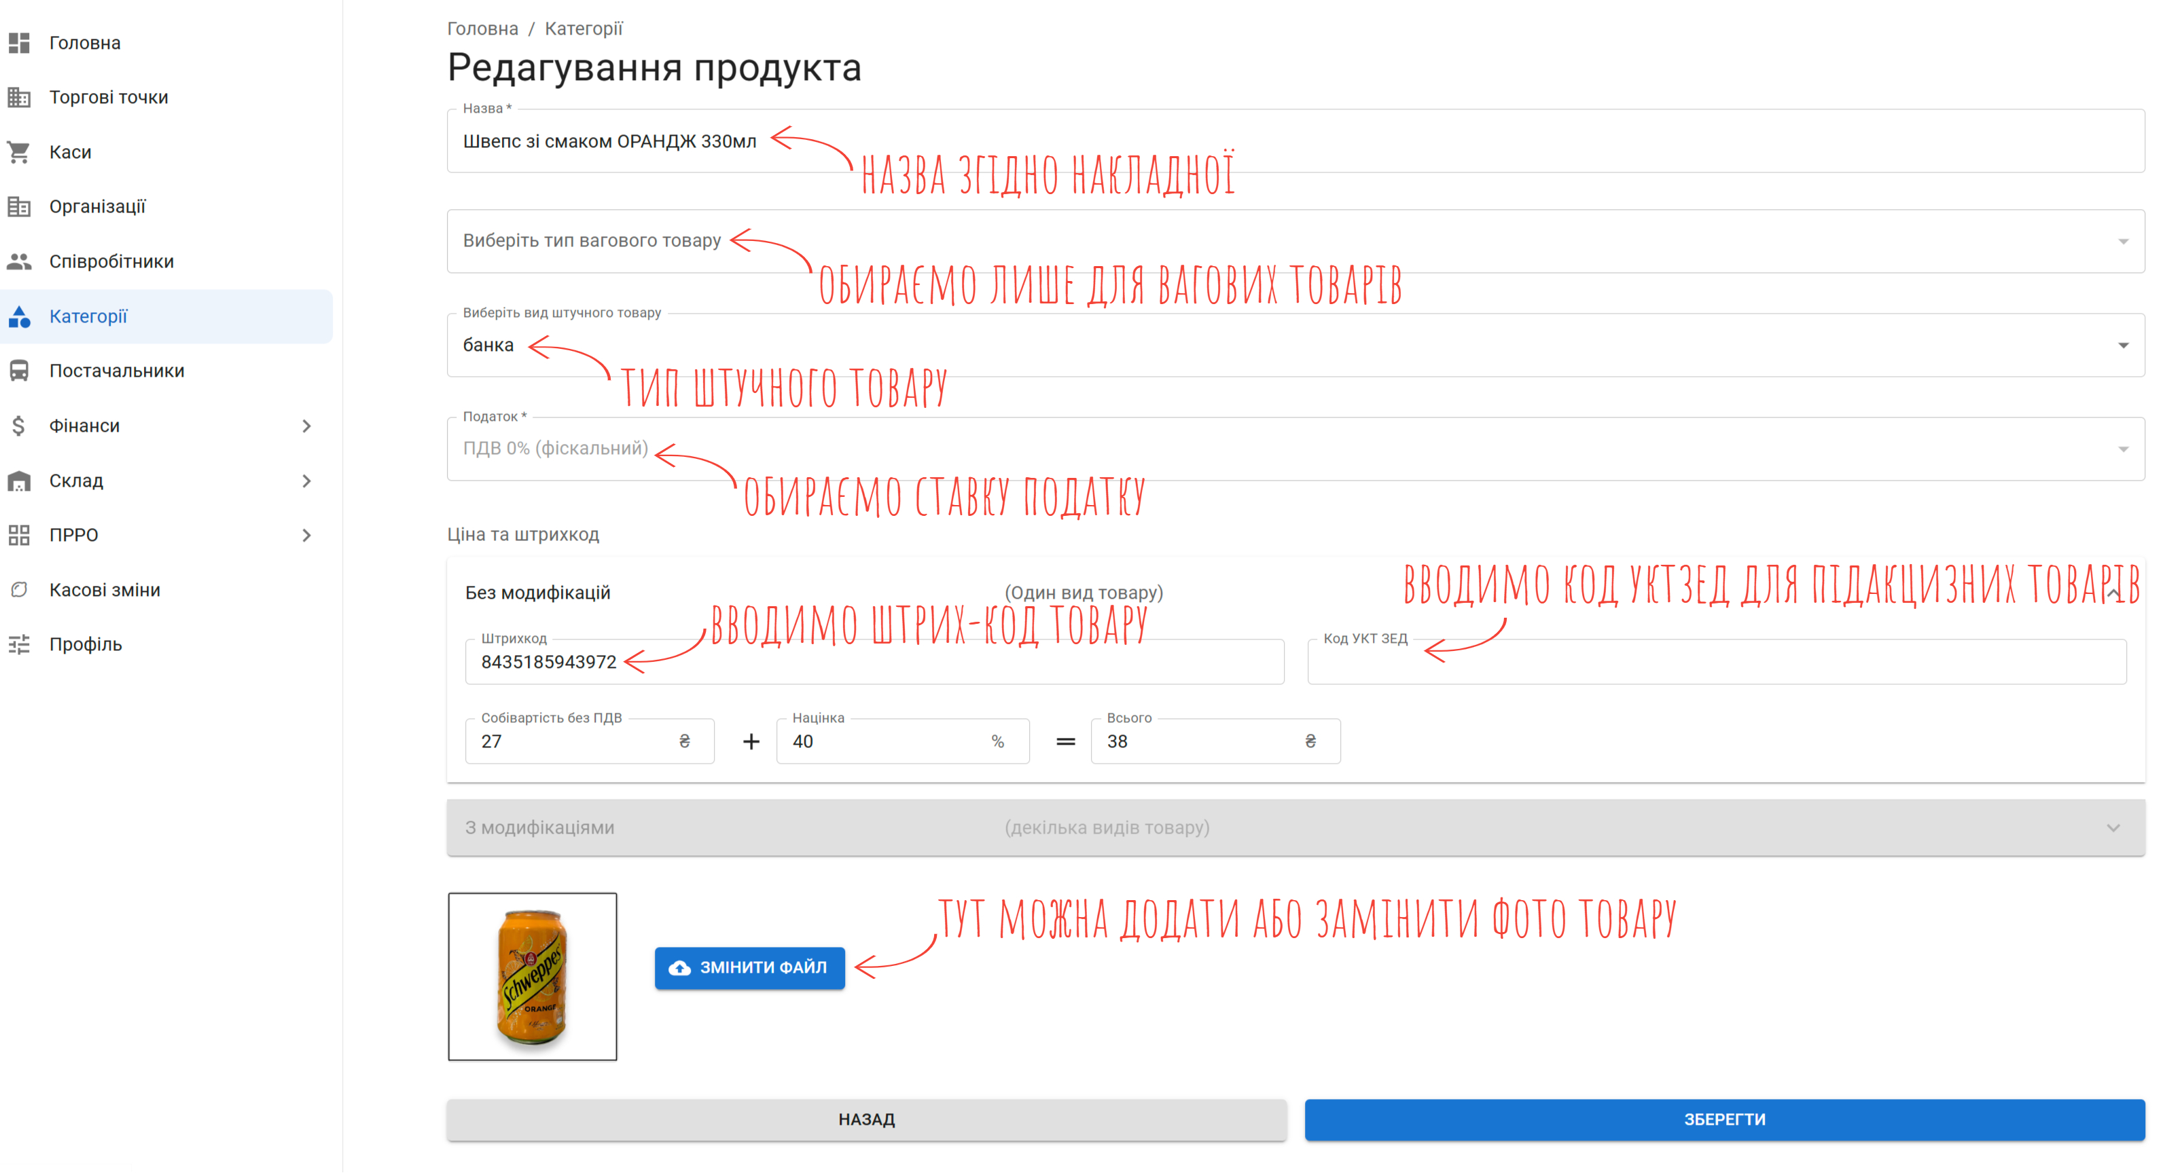Expand the ПРРО submenu chevron
Viewport: 2180px width, 1173px height.
click(306, 534)
